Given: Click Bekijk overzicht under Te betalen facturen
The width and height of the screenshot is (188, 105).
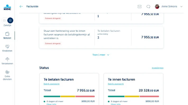Looking at the screenshot, I should (x=52, y=84).
